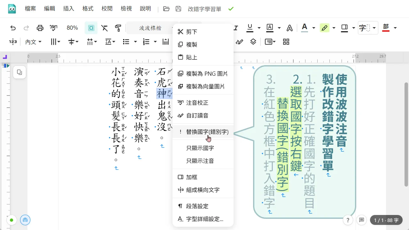The height and width of the screenshot is (230, 409).
Task: Click the numbered list icon
Action: [146, 42]
